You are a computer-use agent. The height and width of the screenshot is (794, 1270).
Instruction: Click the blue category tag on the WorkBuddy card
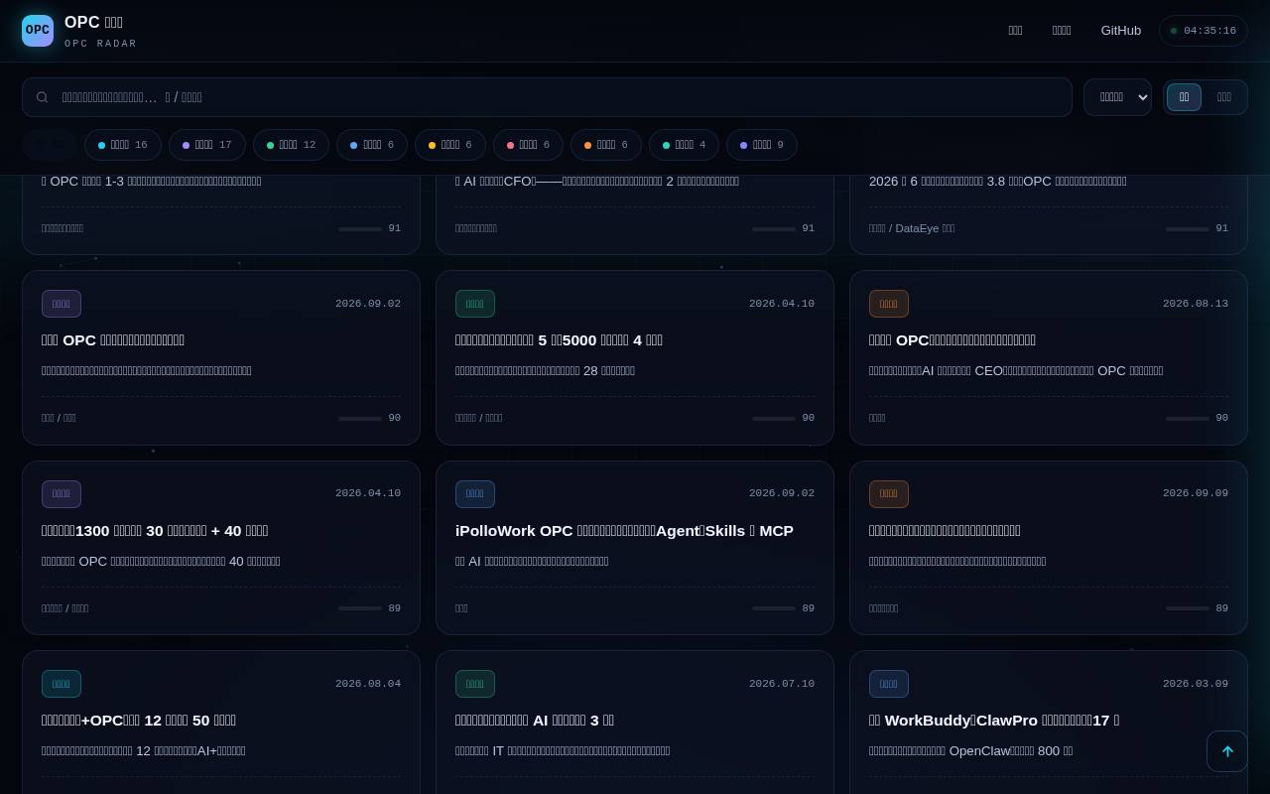889,684
